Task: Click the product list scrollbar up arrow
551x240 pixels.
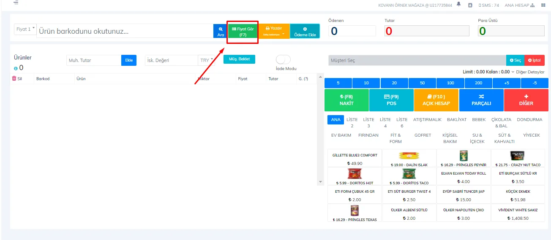Action: point(320,77)
